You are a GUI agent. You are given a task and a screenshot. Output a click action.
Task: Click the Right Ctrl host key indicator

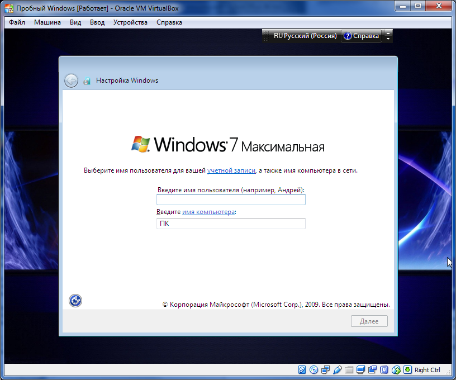pyautogui.click(x=426, y=370)
